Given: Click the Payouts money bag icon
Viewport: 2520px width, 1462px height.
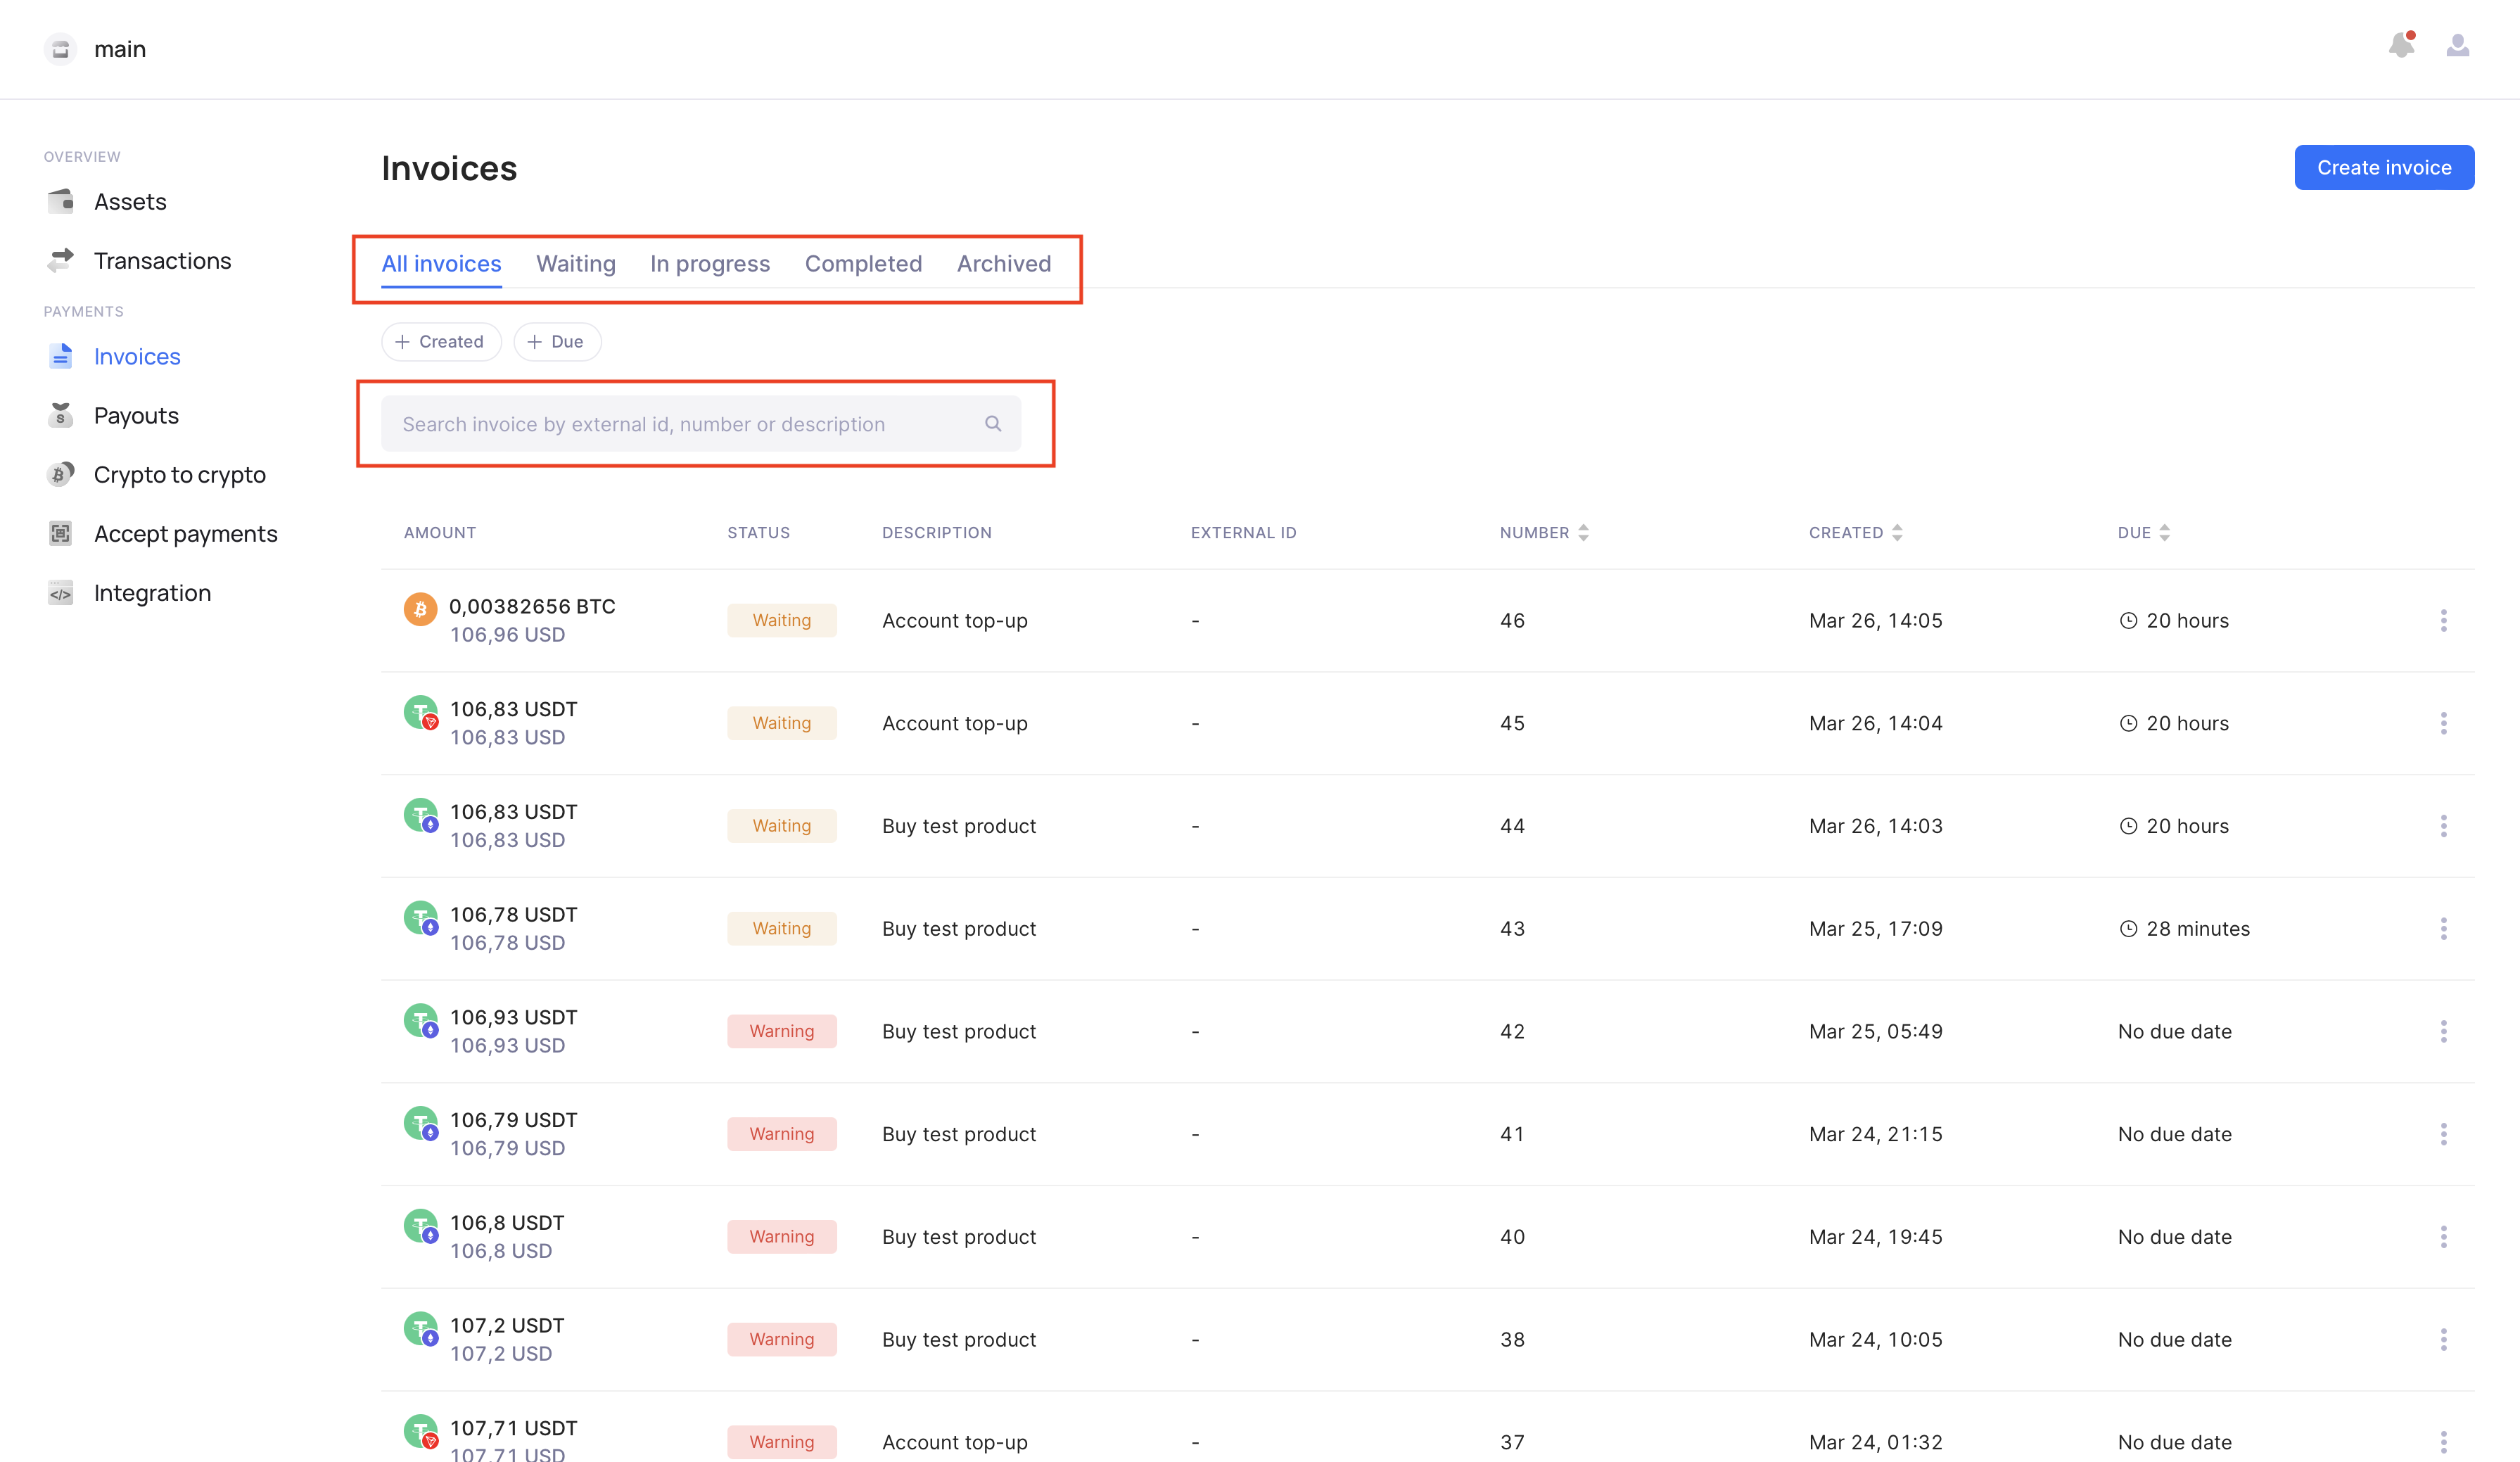Looking at the screenshot, I should [61, 415].
